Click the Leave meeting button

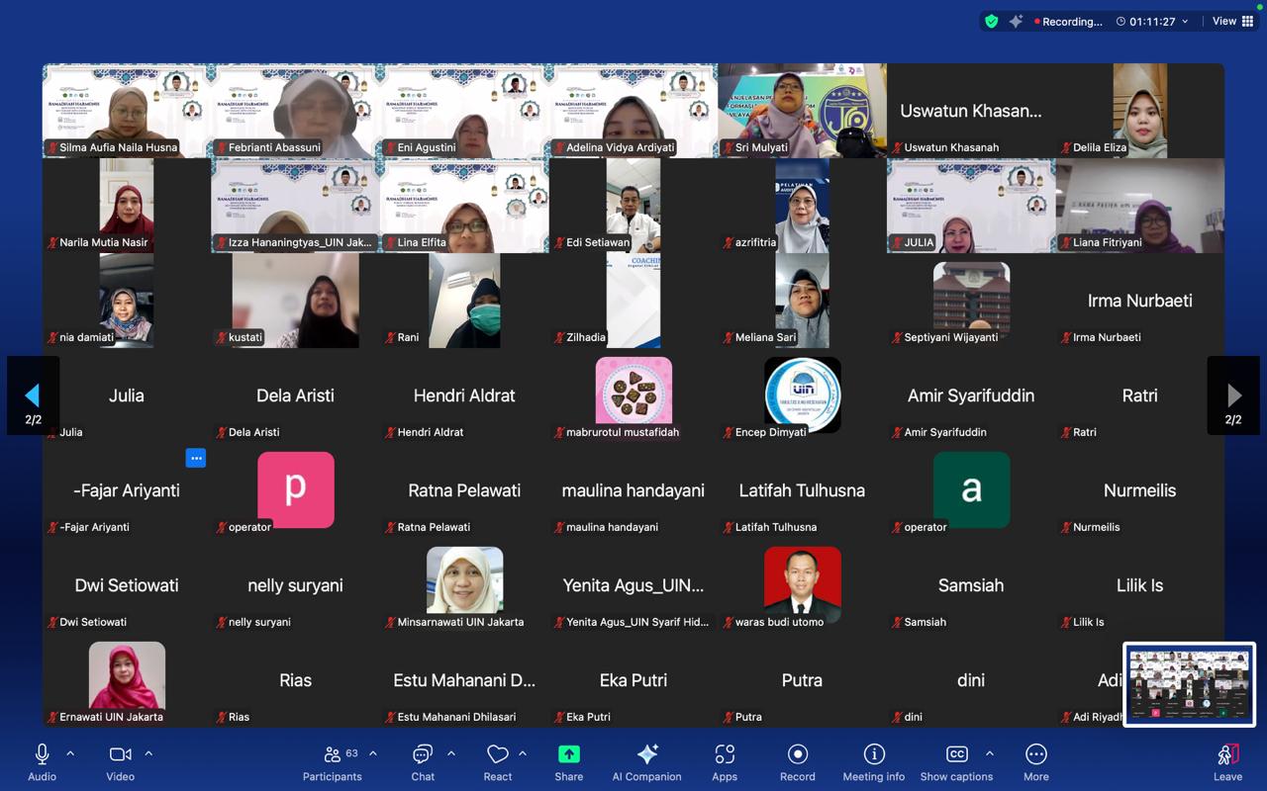(1227, 761)
